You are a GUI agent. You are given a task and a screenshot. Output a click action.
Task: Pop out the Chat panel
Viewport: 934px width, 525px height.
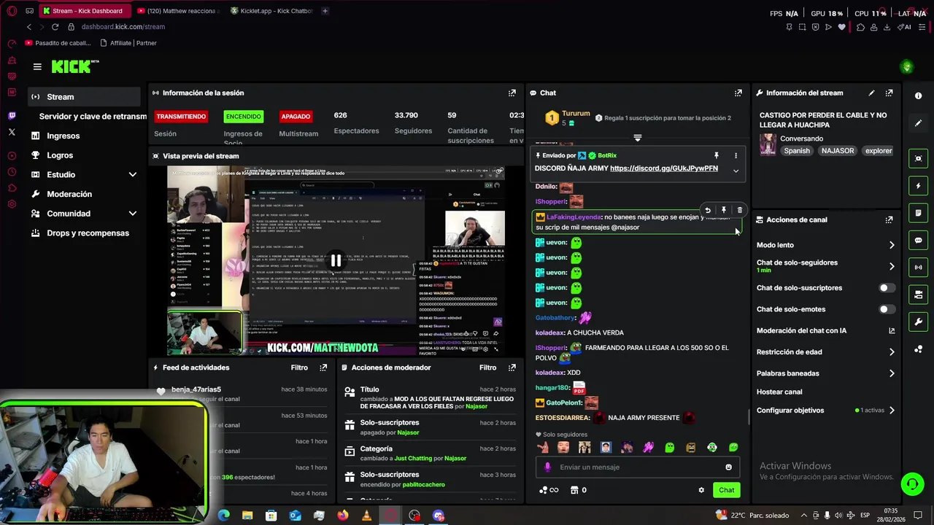pyautogui.click(x=738, y=93)
